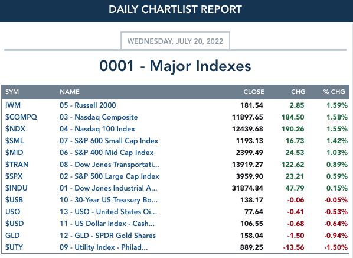Select 12 - GLD - SPDR Gold Shares
Viewport: 353px width, 258px height.
tap(107, 235)
